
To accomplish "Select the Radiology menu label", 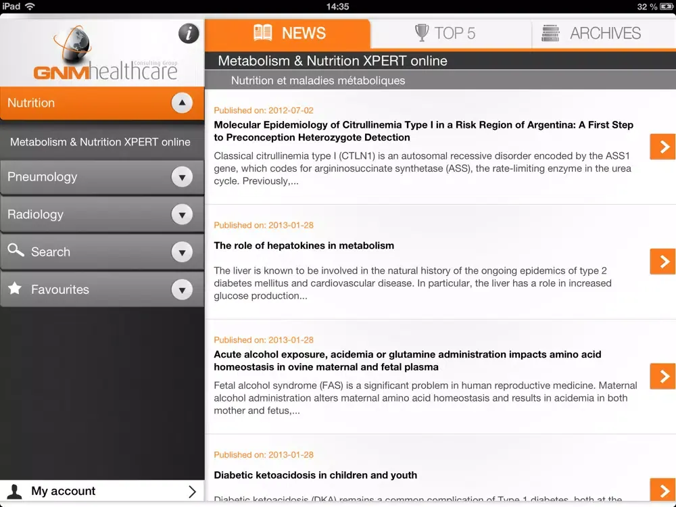I will [x=35, y=214].
